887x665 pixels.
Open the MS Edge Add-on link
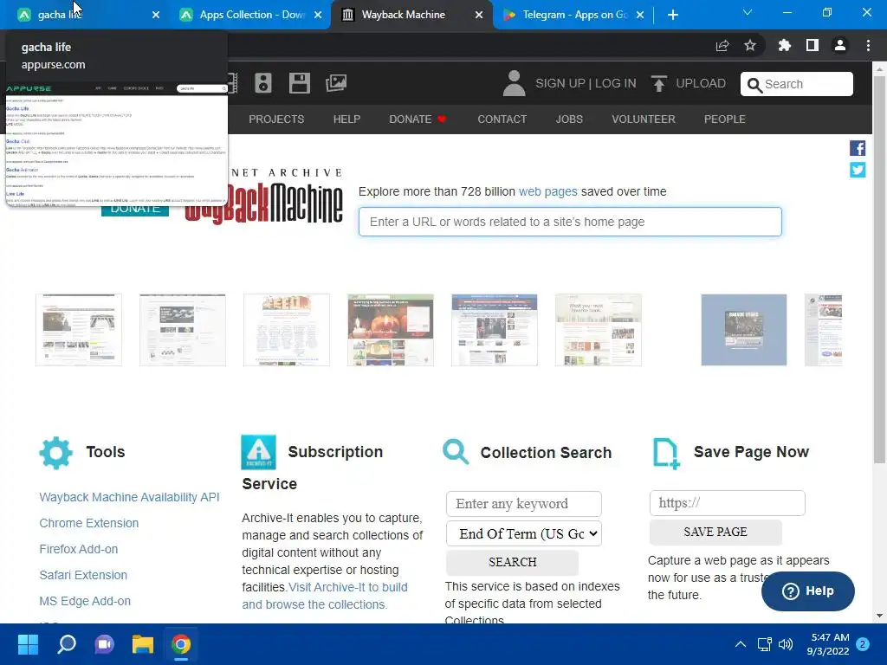click(85, 601)
